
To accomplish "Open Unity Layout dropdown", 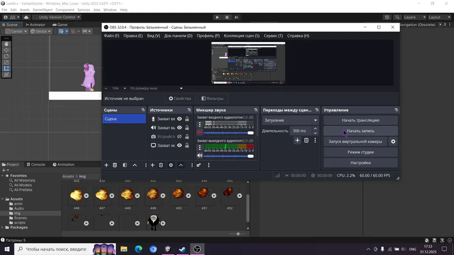I will click(x=439, y=17).
